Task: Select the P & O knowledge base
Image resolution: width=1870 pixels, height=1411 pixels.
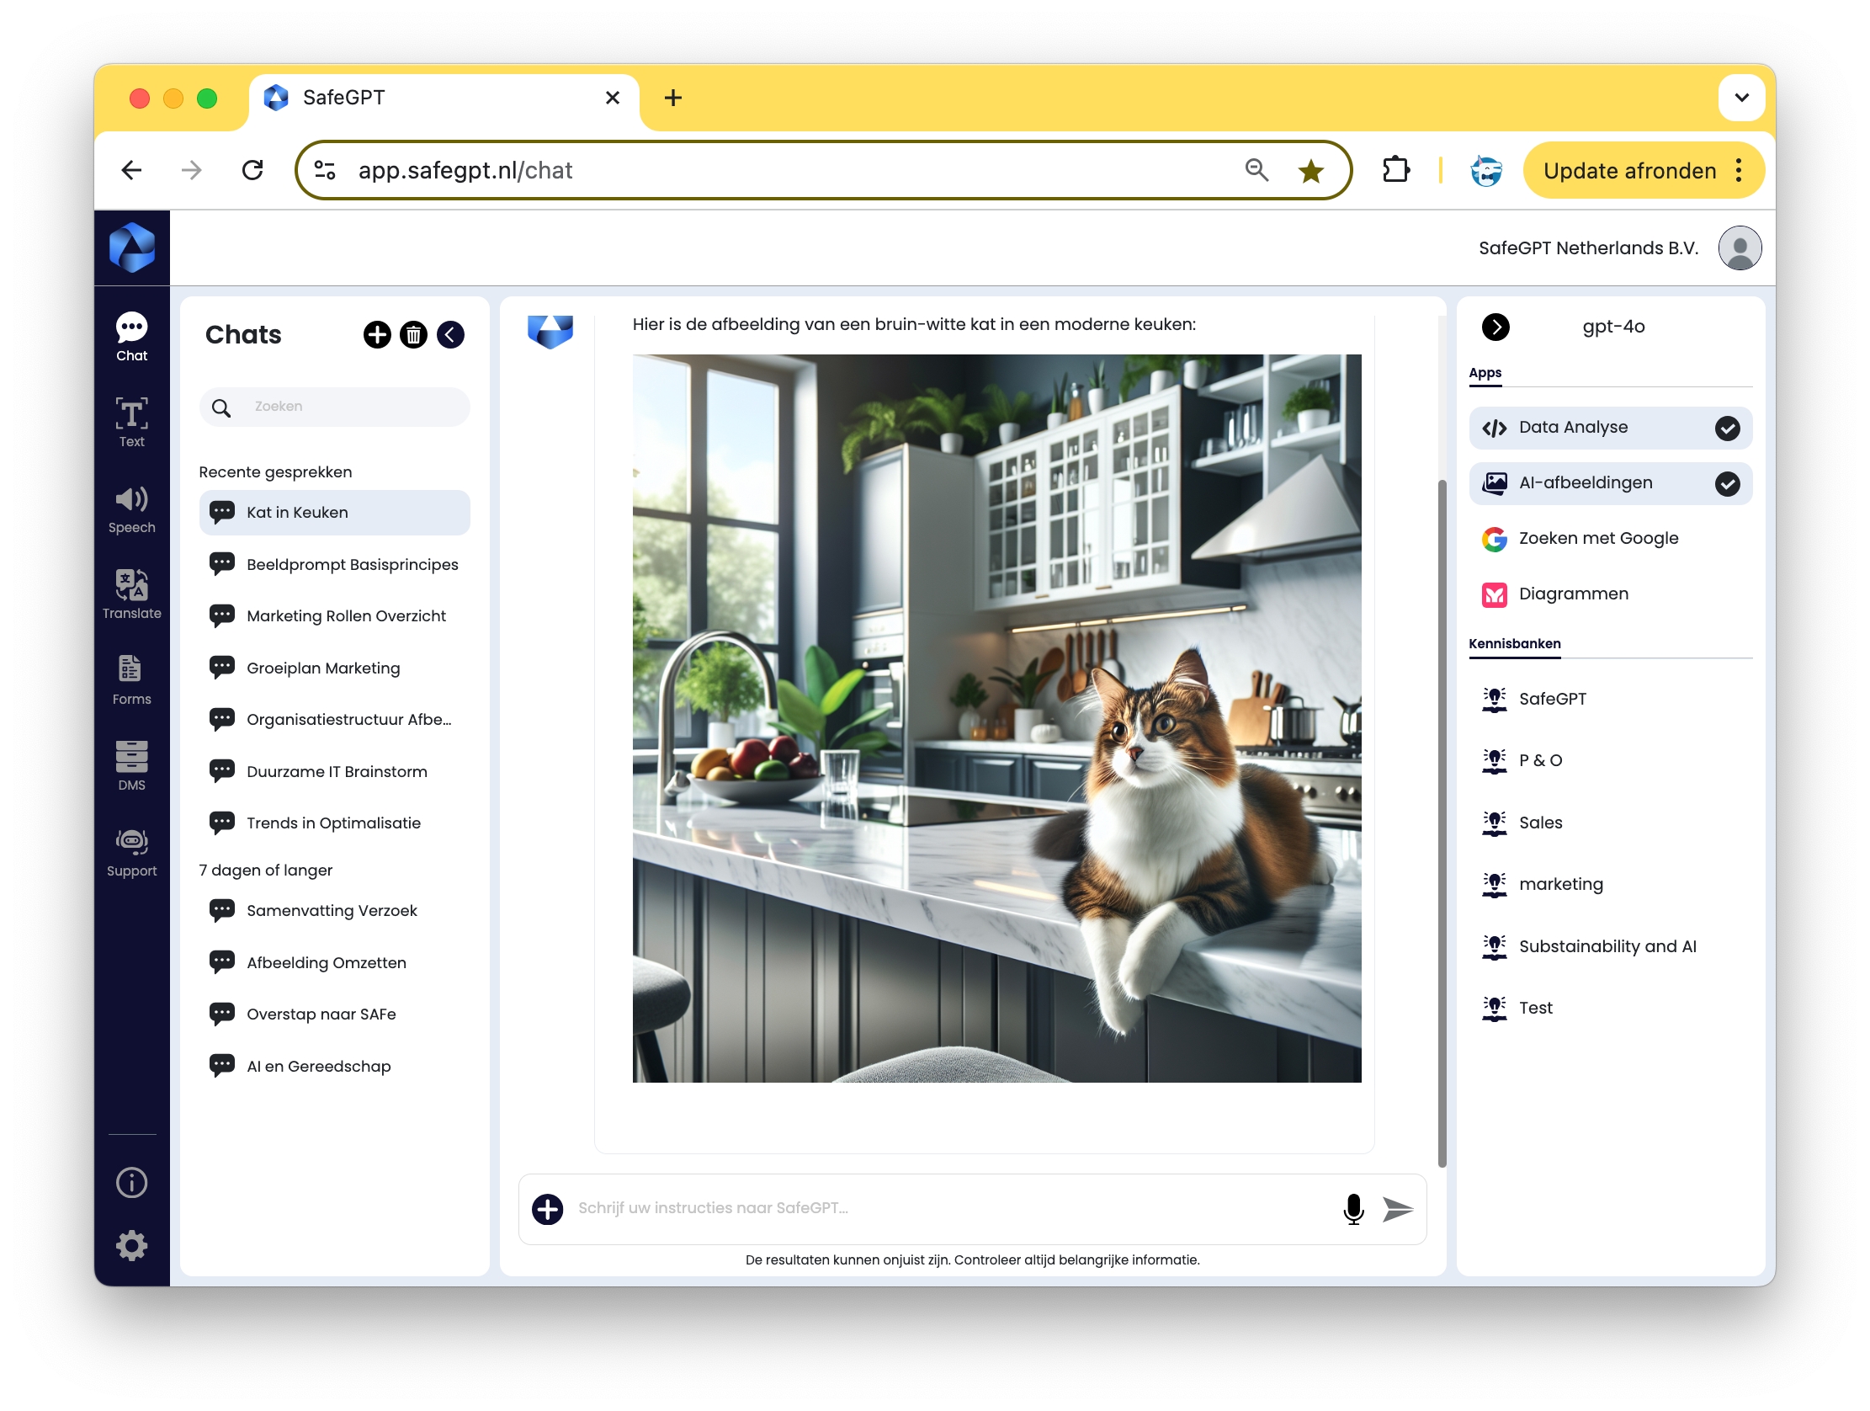Action: point(1611,760)
